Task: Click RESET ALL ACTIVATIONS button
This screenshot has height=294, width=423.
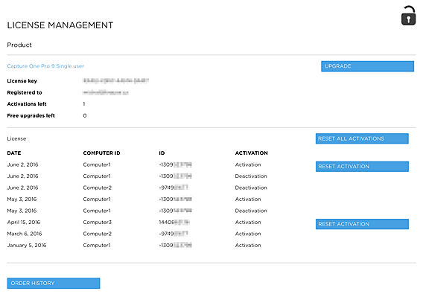Action: click(362, 138)
